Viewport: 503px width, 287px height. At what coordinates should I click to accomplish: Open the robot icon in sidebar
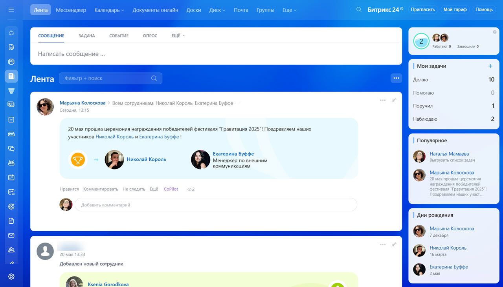coord(11,163)
